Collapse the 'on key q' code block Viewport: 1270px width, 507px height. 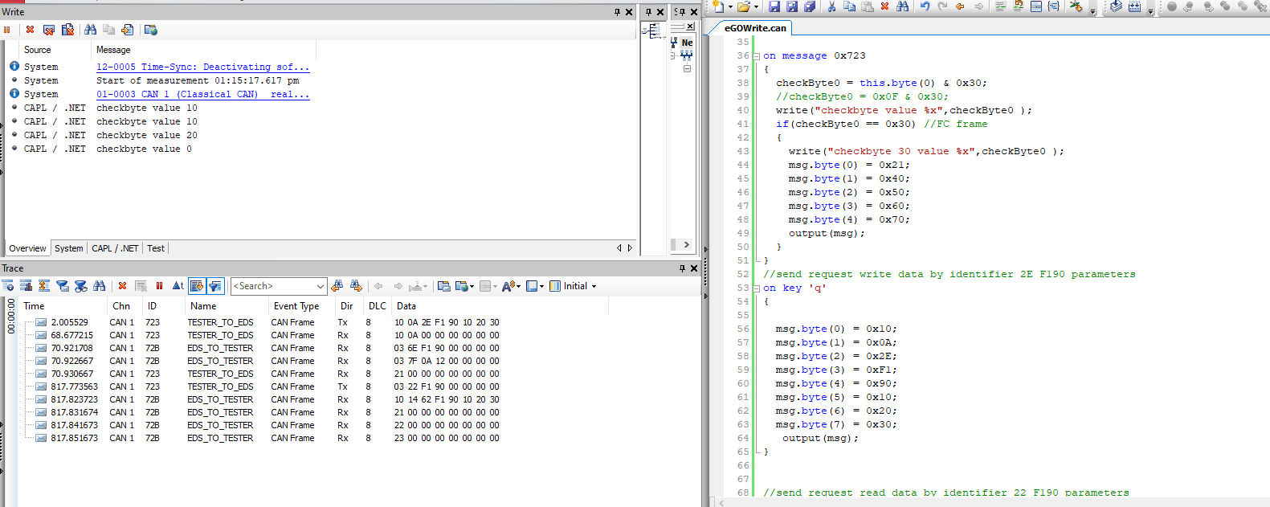click(756, 288)
